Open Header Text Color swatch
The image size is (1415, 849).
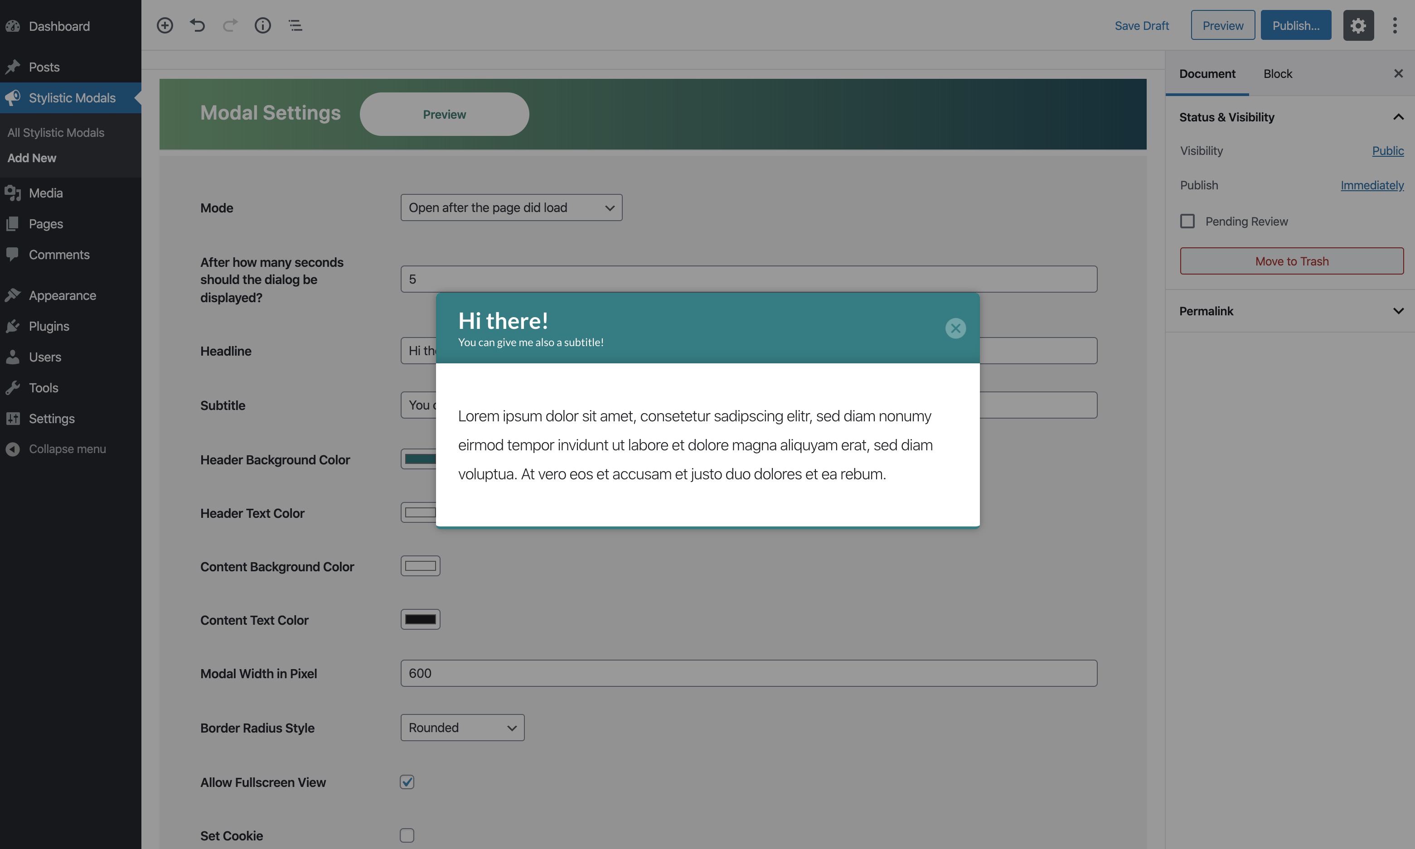tap(418, 512)
